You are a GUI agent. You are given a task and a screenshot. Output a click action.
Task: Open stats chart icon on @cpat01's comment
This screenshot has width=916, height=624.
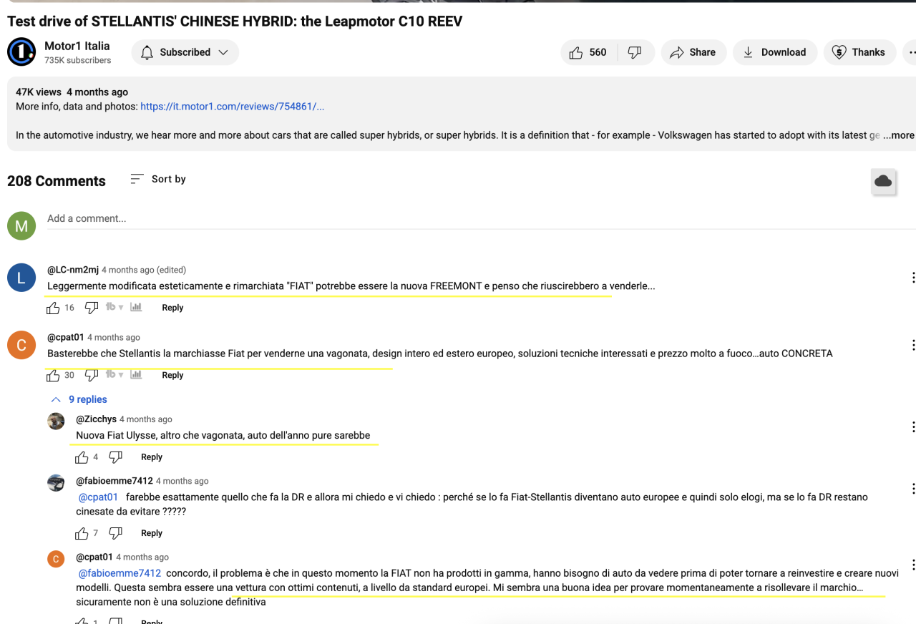pos(136,374)
